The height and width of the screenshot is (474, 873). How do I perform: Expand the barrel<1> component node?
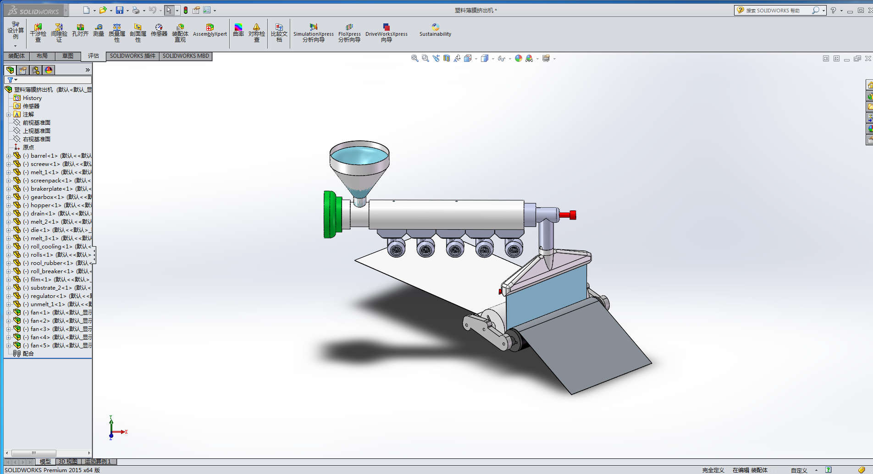8,156
